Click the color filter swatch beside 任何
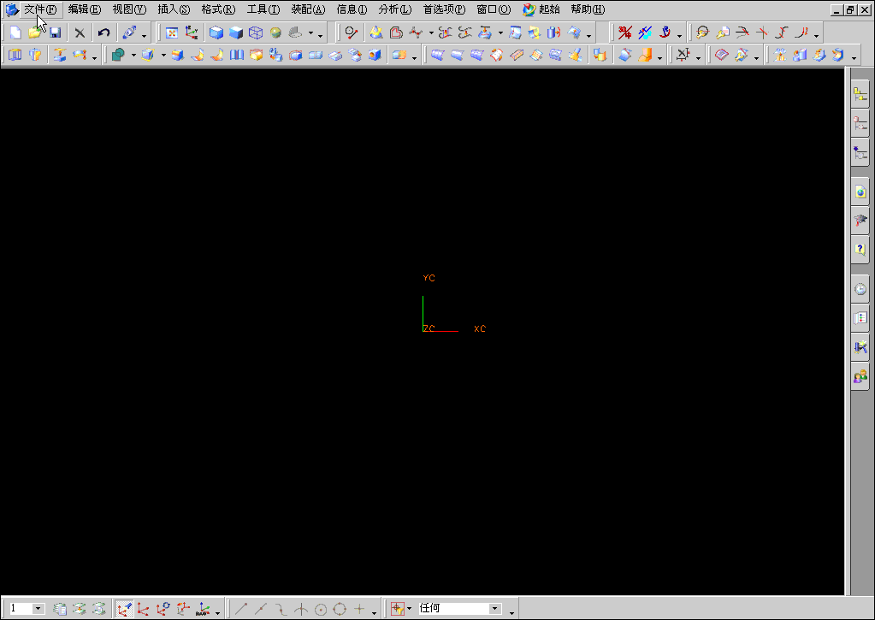 pyautogui.click(x=396, y=607)
